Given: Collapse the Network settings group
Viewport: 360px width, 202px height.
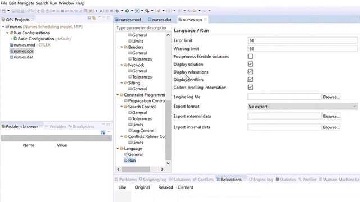Looking at the screenshot, I should (121, 65).
